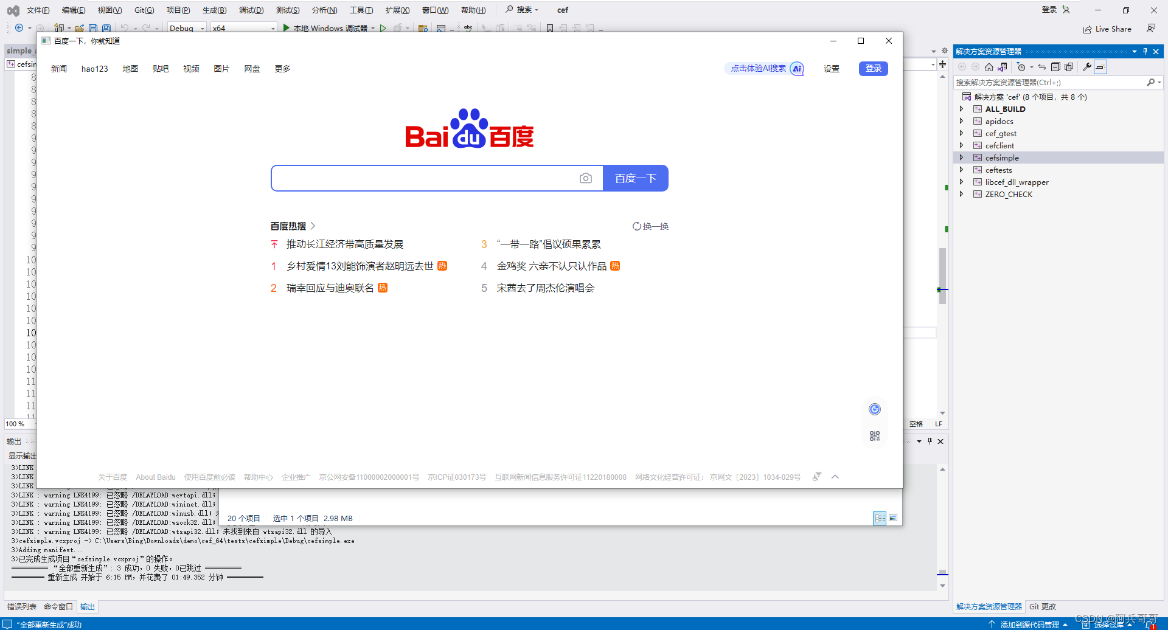Start debugging with the green play arrow
This screenshot has height=630, width=1168.
coord(287,28)
